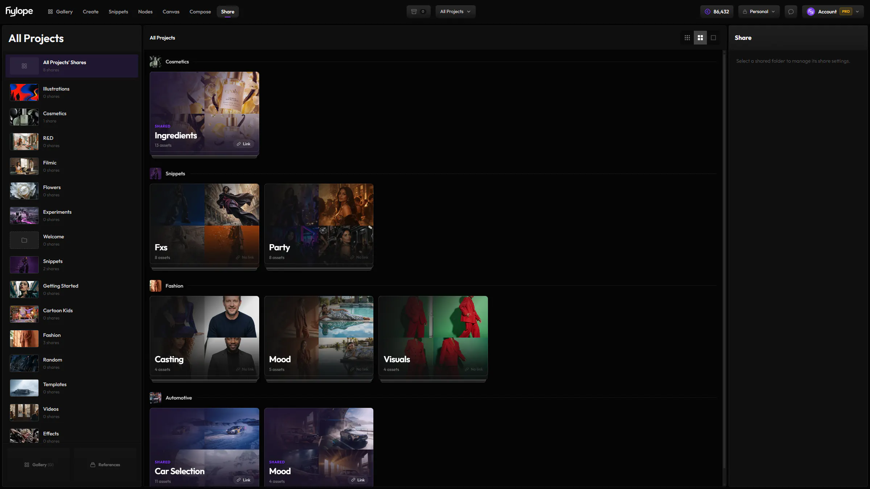This screenshot has width=870, height=489.
Task: Select the Cartoon Kids project in sidebar
Action: point(72,314)
